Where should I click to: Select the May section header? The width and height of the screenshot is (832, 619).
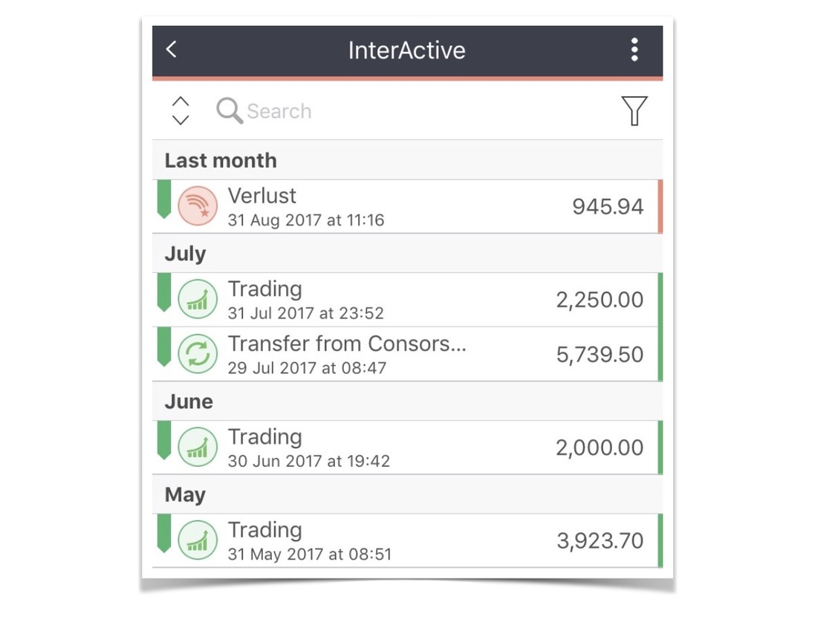click(184, 495)
